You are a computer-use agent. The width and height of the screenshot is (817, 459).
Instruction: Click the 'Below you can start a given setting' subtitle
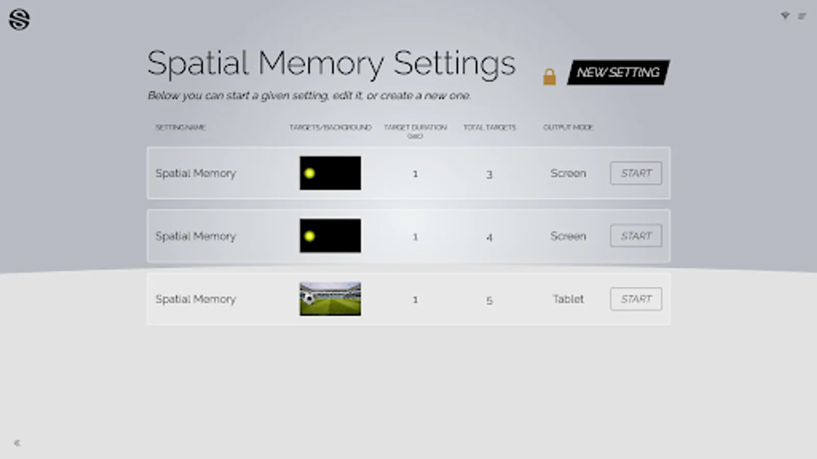309,95
